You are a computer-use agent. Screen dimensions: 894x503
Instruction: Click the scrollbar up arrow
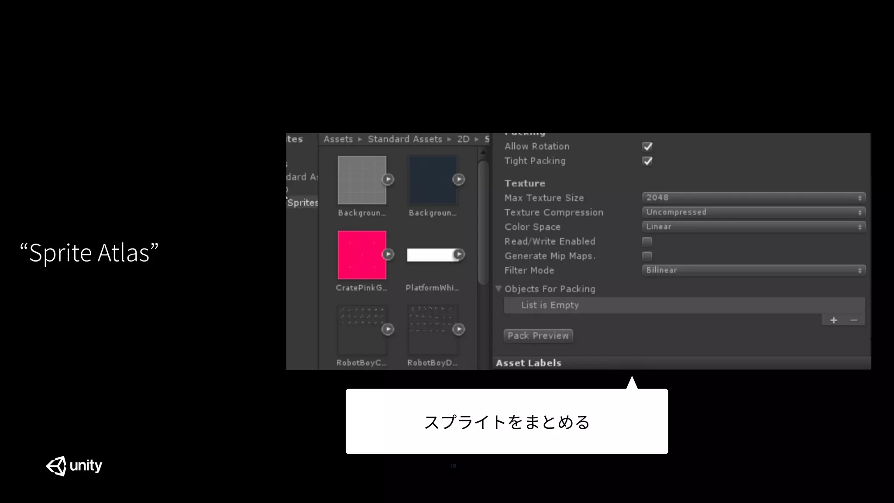point(483,152)
